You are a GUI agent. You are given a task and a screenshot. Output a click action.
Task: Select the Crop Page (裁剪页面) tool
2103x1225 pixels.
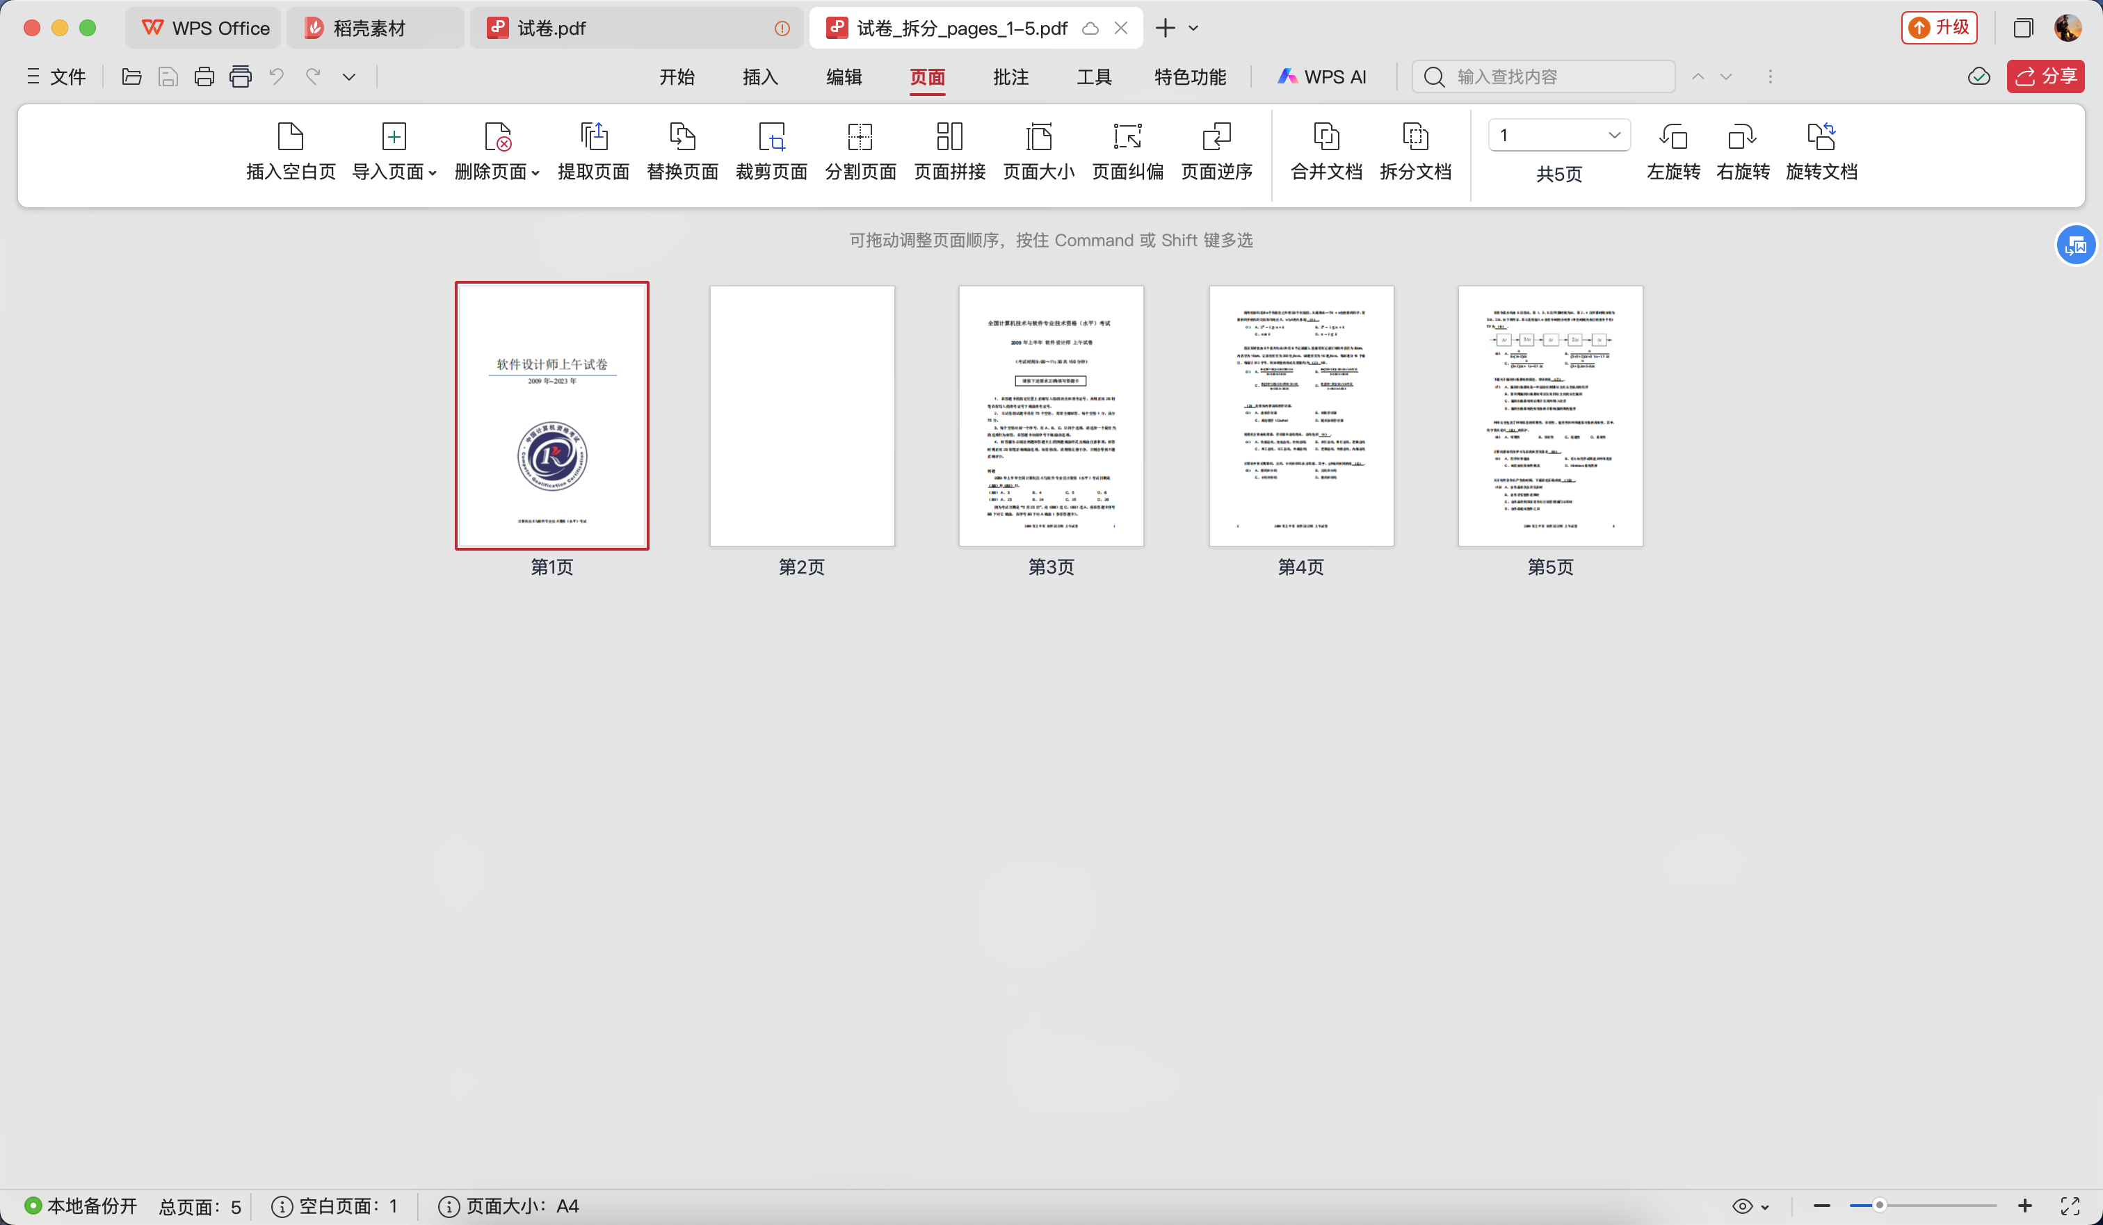771,137
